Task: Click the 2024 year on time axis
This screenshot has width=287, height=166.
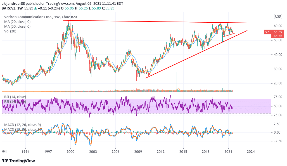Action: click(251, 151)
